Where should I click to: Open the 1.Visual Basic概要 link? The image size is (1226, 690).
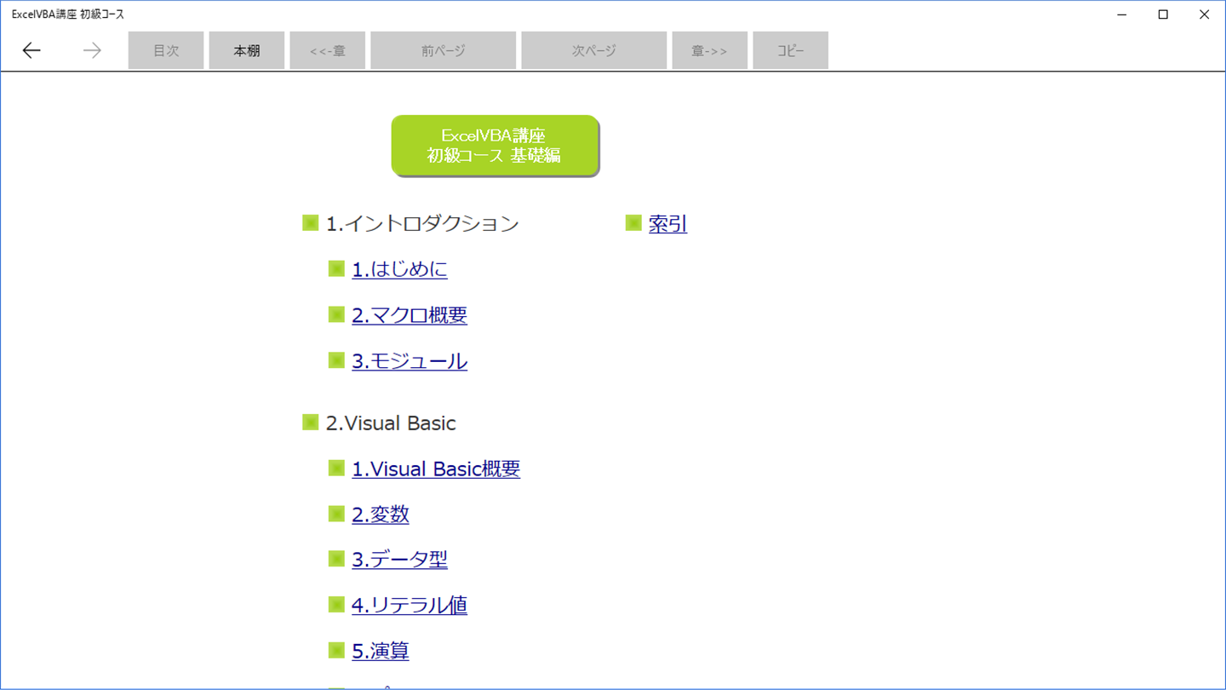coord(436,469)
